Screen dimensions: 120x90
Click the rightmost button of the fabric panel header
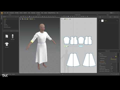[116, 17]
